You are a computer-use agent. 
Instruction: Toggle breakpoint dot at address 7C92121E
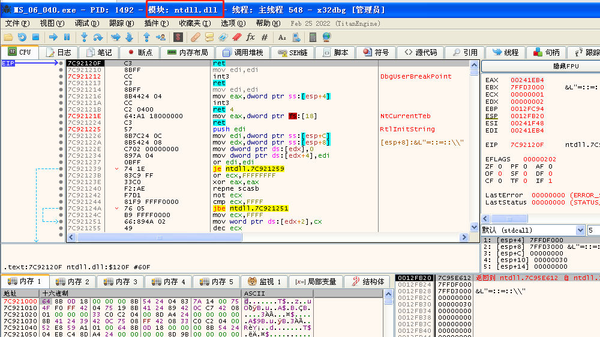pos(61,116)
